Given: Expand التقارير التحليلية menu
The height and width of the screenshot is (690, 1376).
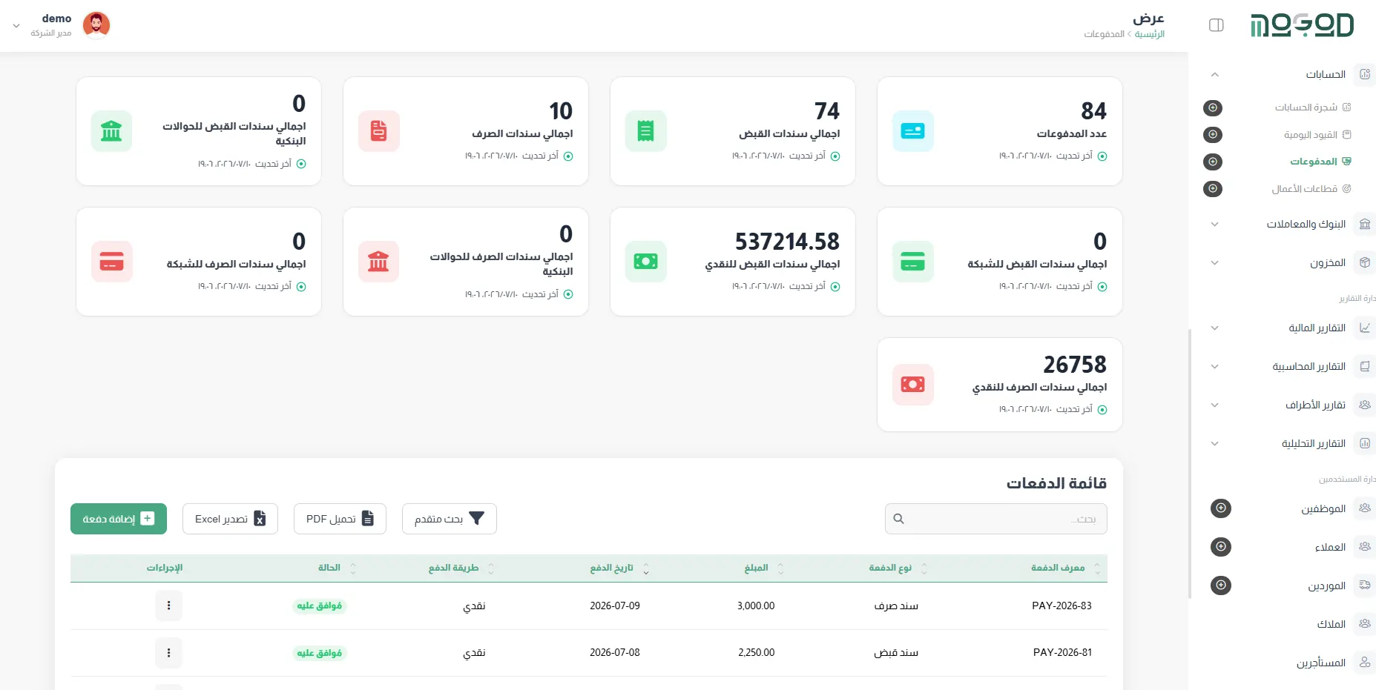Looking at the screenshot, I should point(1214,443).
